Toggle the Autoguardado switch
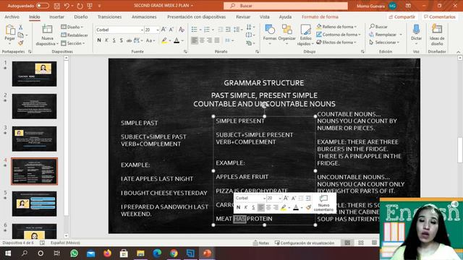Viewport: 463px width, 260px height. pos(42,6)
